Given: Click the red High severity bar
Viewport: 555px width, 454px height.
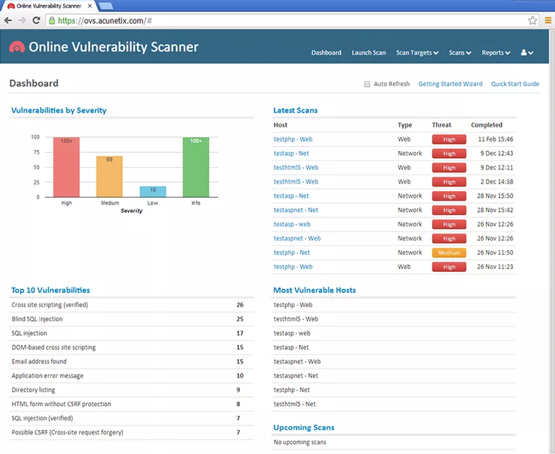Looking at the screenshot, I should point(66,167).
